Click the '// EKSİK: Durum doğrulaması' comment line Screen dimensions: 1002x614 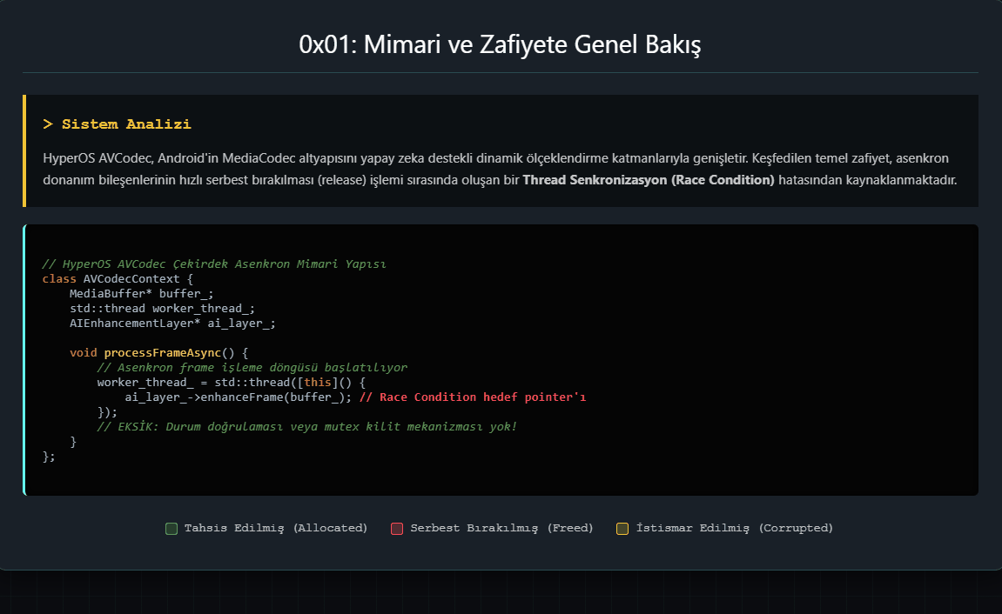[x=306, y=426]
